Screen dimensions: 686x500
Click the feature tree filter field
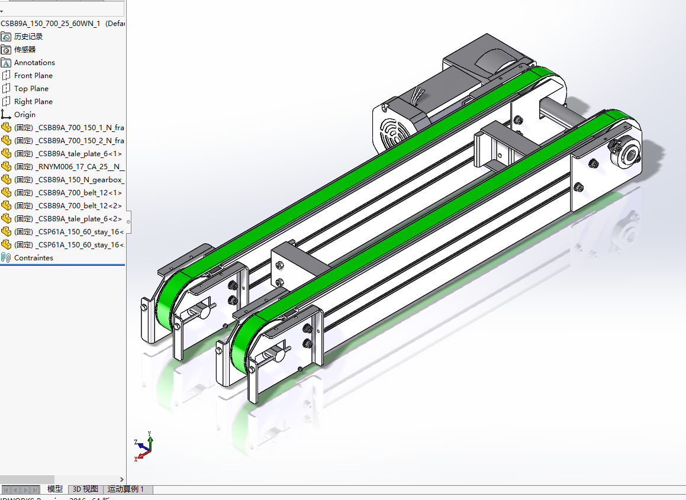pyautogui.click(x=62, y=8)
